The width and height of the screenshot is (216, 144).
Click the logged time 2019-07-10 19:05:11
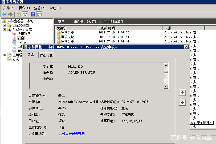coord(137,102)
